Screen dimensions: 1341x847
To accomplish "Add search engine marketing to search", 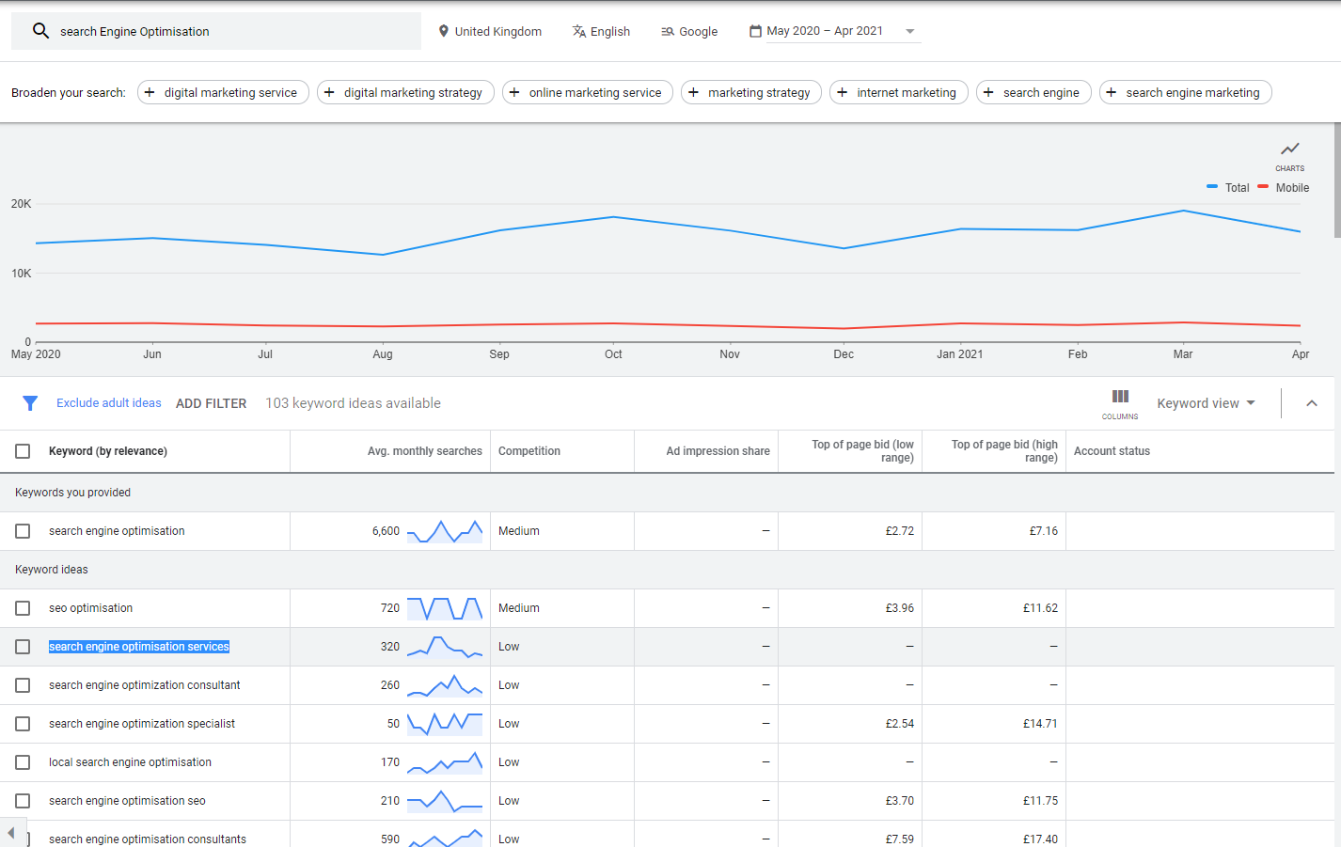I will tap(1185, 92).
